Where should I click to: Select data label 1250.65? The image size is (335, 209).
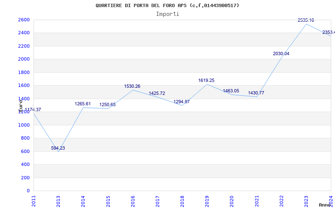coord(108,105)
